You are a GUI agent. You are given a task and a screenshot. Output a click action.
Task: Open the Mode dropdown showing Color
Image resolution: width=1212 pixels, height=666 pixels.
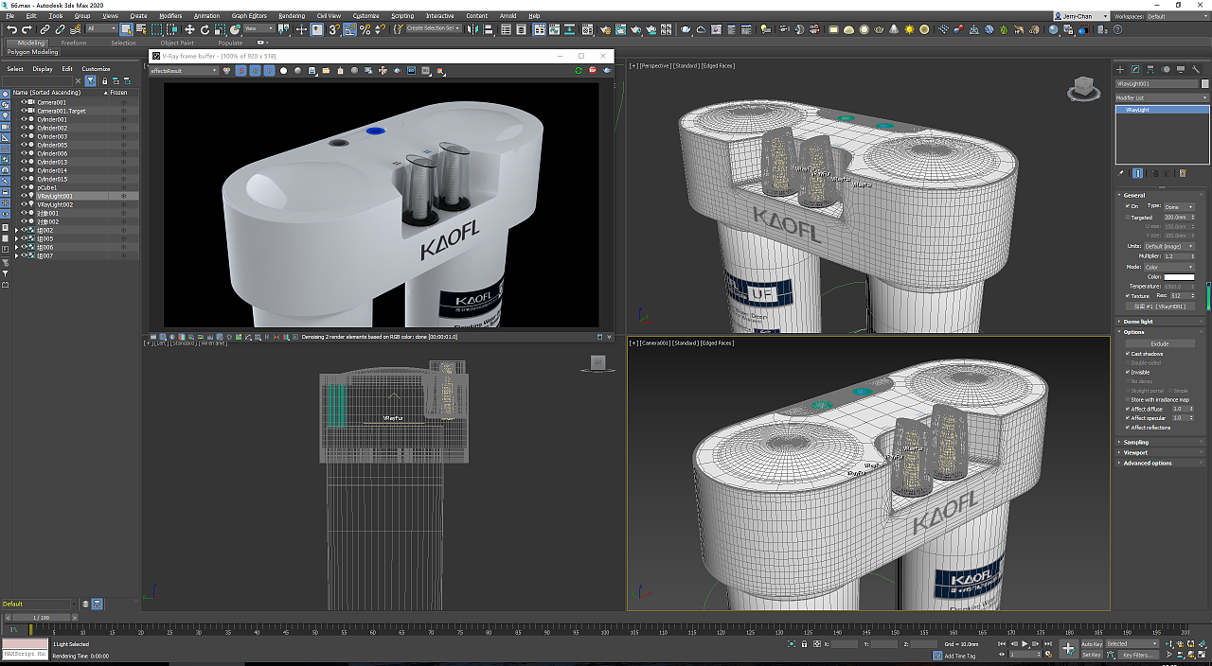click(1169, 267)
